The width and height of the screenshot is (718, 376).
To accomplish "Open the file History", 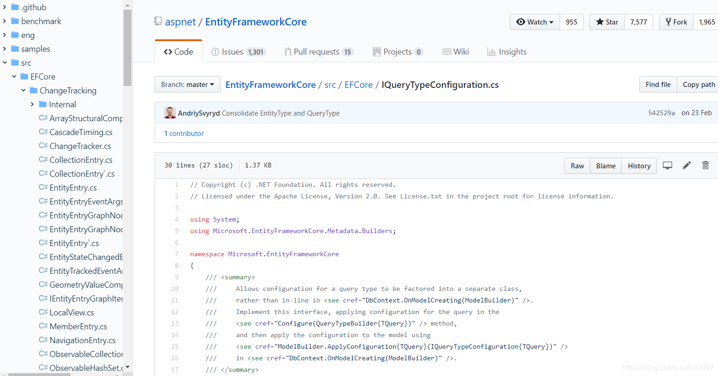I will click(x=639, y=166).
